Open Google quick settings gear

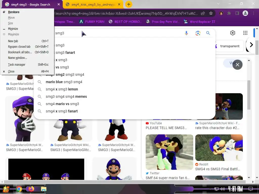pyautogui.click(x=233, y=33)
